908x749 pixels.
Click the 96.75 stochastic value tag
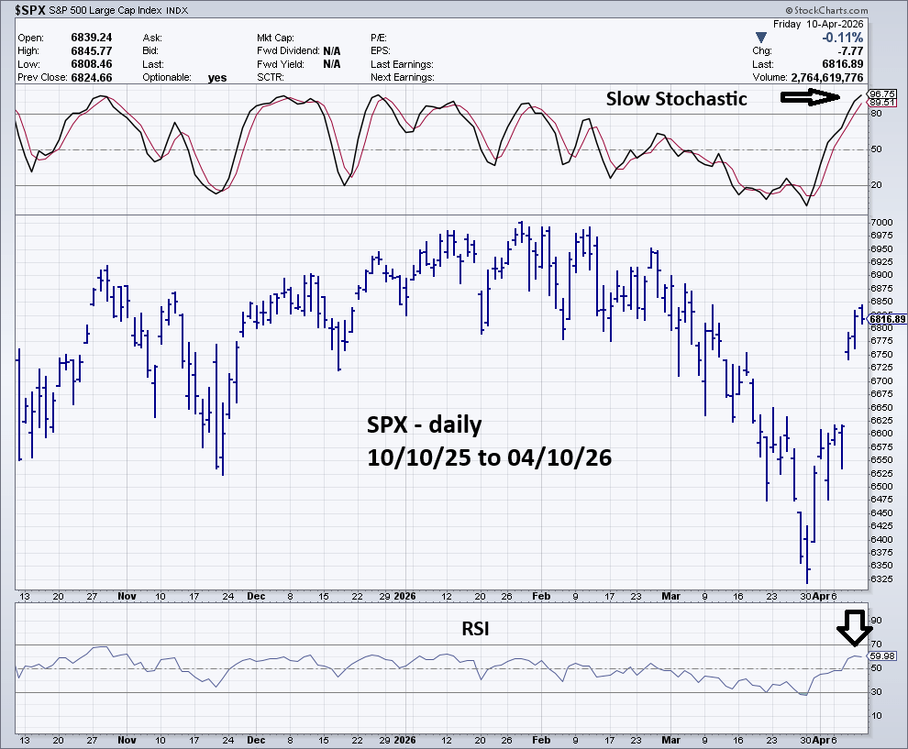tap(881, 94)
